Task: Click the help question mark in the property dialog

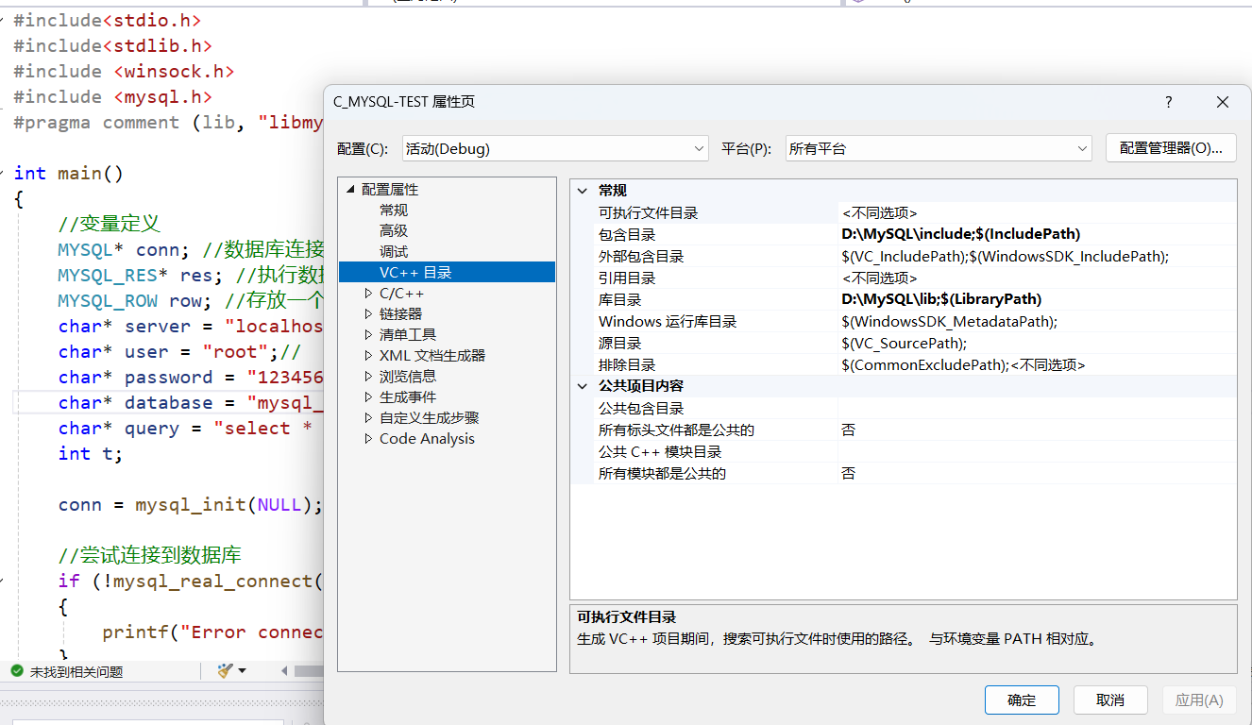Action: [1168, 102]
